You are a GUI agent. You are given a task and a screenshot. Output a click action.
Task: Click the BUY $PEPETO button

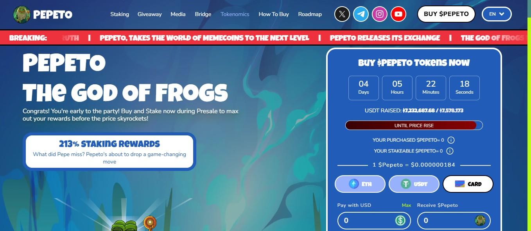[x=446, y=14]
